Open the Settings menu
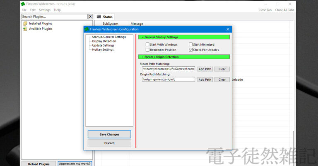Viewport: 318px width, 166px height. click(x=45, y=10)
